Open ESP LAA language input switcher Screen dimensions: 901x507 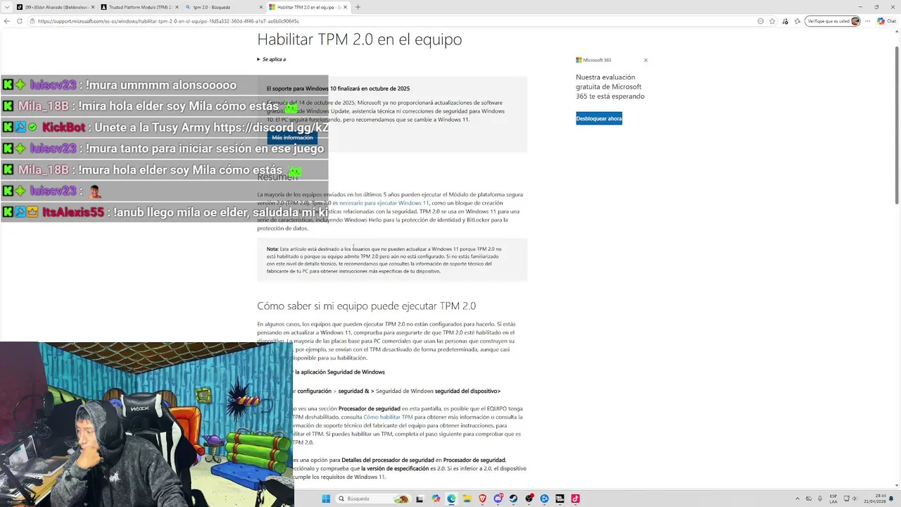click(833, 499)
